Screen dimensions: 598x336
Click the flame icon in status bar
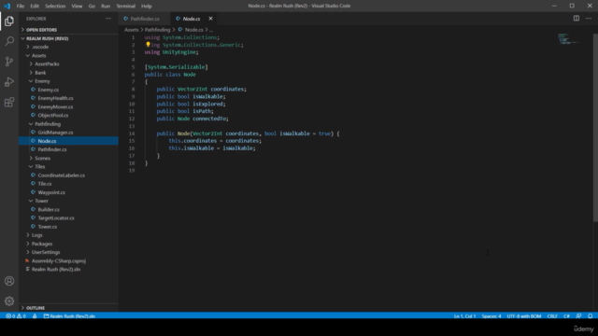(x=35, y=316)
